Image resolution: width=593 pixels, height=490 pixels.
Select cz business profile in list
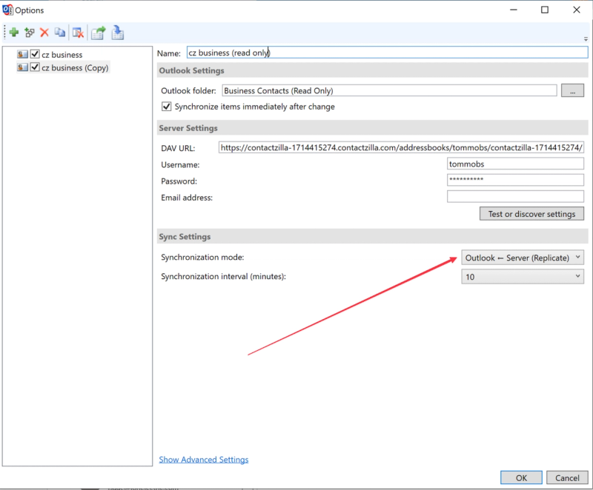coord(62,54)
